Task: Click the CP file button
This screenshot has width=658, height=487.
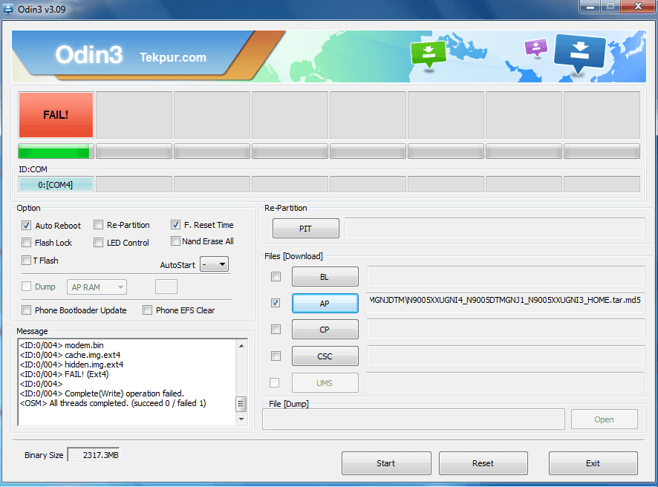Action: coord(325,330)
